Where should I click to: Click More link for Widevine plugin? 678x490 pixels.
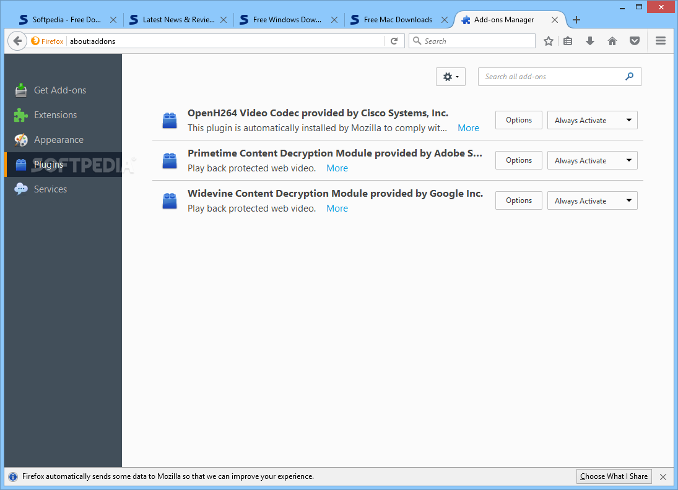[337, 208]
